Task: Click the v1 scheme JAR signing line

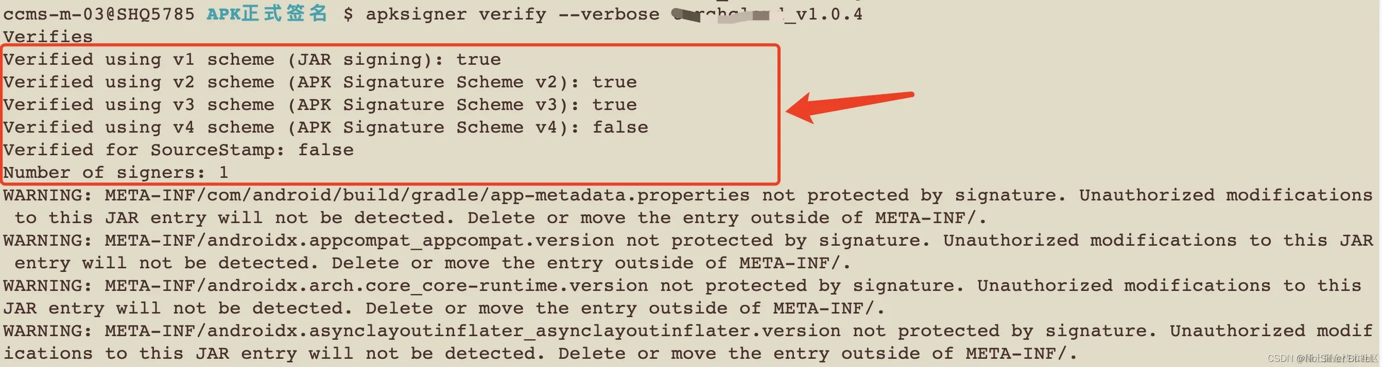Action: coord(252,60)
